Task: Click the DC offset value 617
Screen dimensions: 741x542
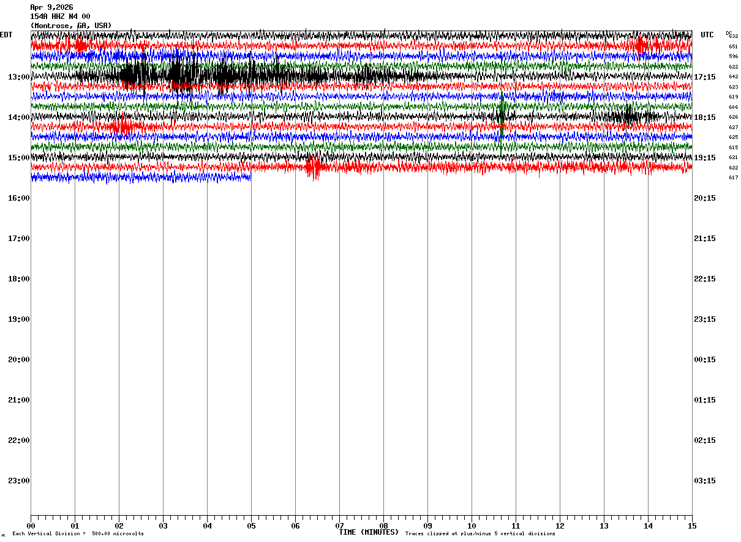Action: pos(734,178)
